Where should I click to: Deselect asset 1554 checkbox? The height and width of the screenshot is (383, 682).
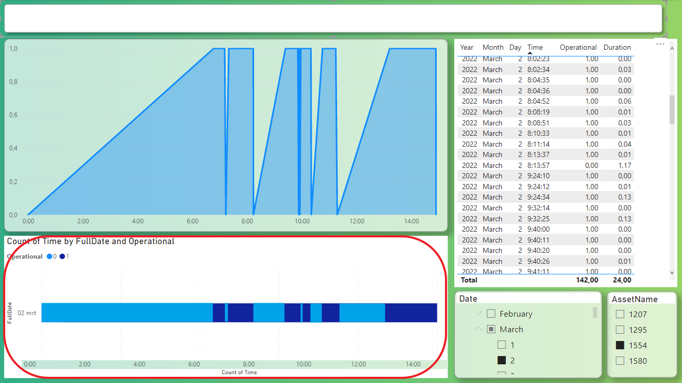pos(620,345)
